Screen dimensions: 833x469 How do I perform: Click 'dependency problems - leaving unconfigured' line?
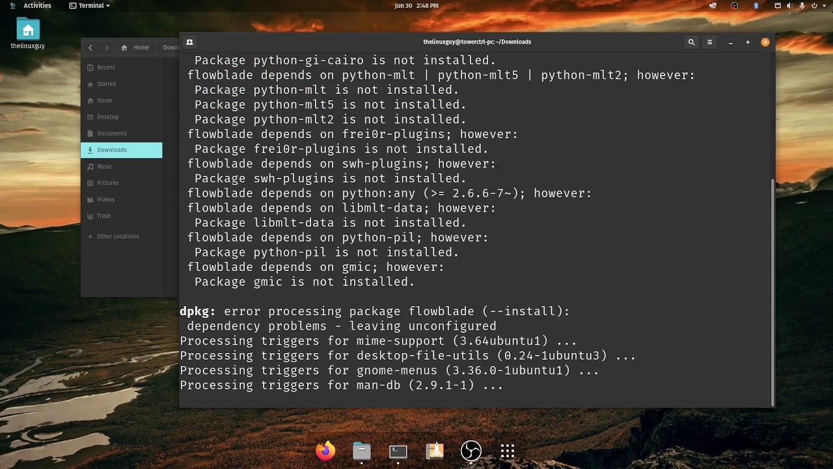click(x=342, y=326)
